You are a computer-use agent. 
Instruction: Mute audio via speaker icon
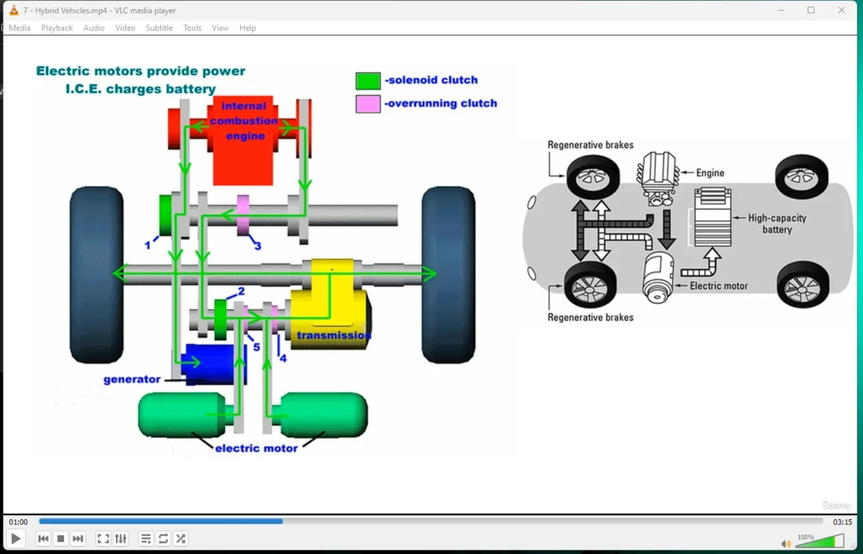click(786, 543)
